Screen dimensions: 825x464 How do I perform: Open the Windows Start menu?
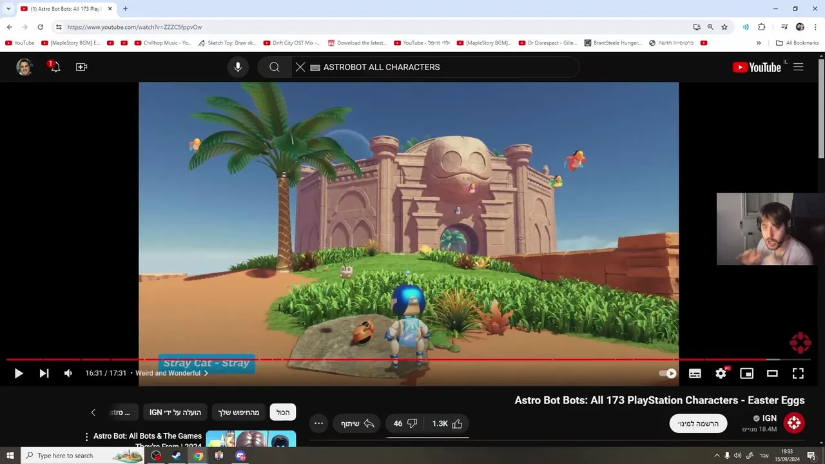(10, 456)
